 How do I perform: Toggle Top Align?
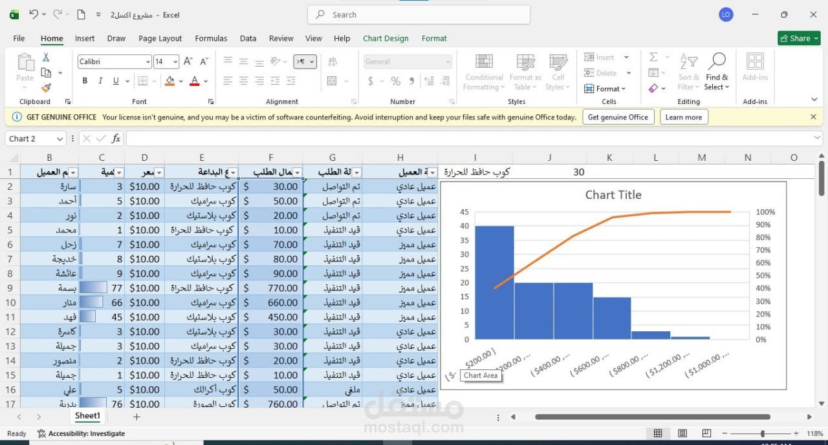coord(228,61)
